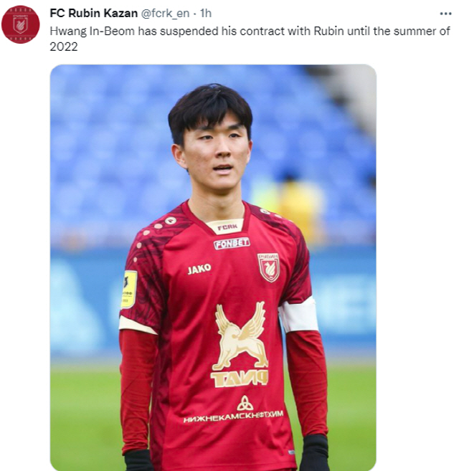Open FC Rubin Kazan profile avatar
The image size is (459, 471).
tap(21, 24)
